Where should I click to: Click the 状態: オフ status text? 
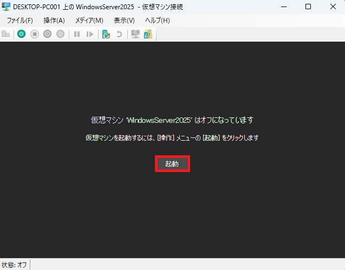click(14, 265)
